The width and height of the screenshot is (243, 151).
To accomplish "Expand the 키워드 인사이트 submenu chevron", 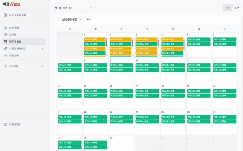I will point(42,49).
